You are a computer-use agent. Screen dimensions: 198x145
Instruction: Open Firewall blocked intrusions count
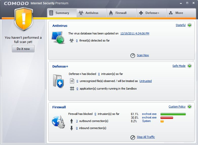[x=95, y=114]
